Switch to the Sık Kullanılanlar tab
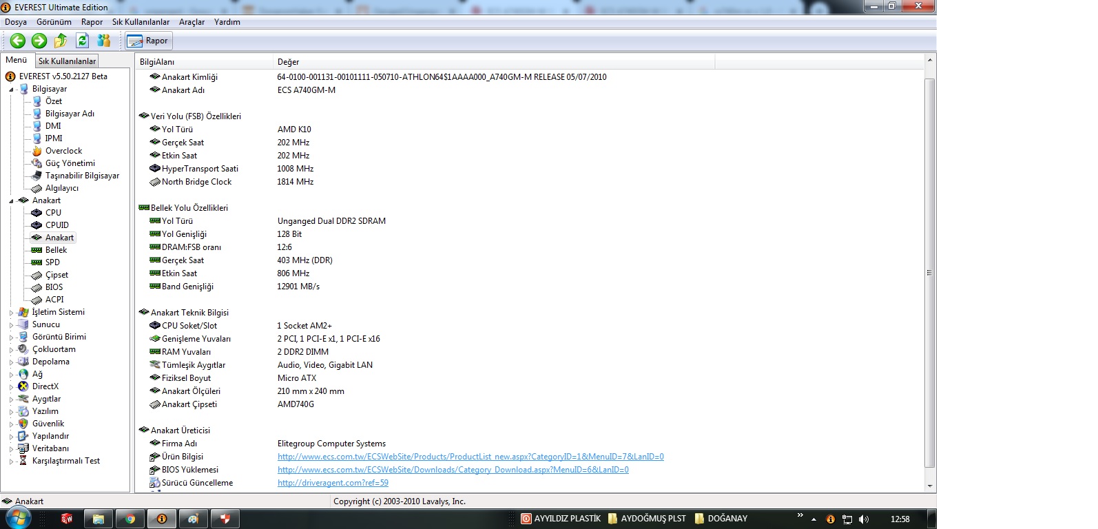 pos(67,61)
